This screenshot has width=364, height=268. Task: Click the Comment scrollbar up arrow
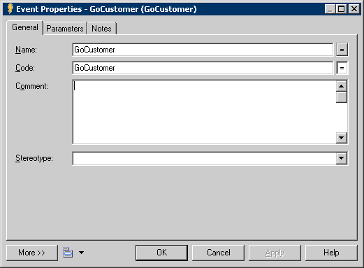click(342, 86)
